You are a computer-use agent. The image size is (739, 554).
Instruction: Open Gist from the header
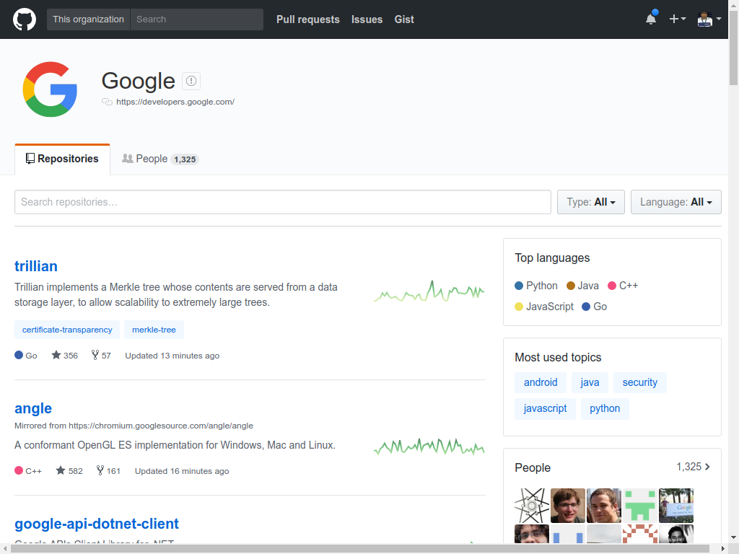404,19
